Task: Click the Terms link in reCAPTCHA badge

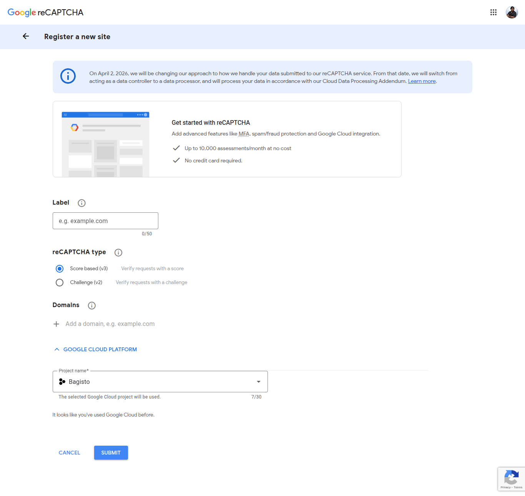Action: tap(518, 488)
